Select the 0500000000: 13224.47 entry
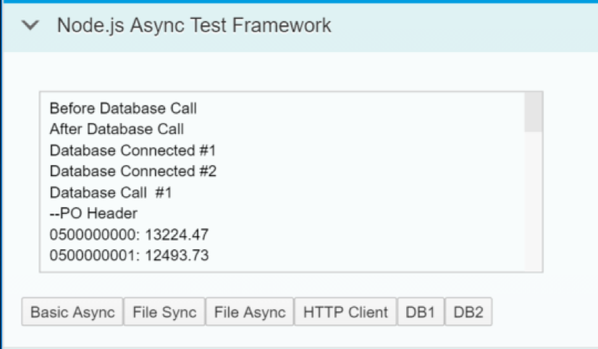This screenshot has width=598, height=349. click(x=129, y=234)
